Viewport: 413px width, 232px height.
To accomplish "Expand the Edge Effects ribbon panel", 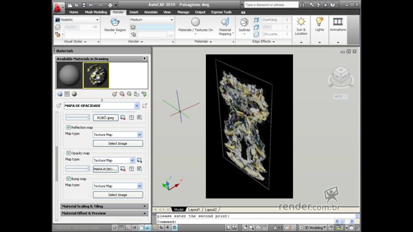I will tap(263, 41).
